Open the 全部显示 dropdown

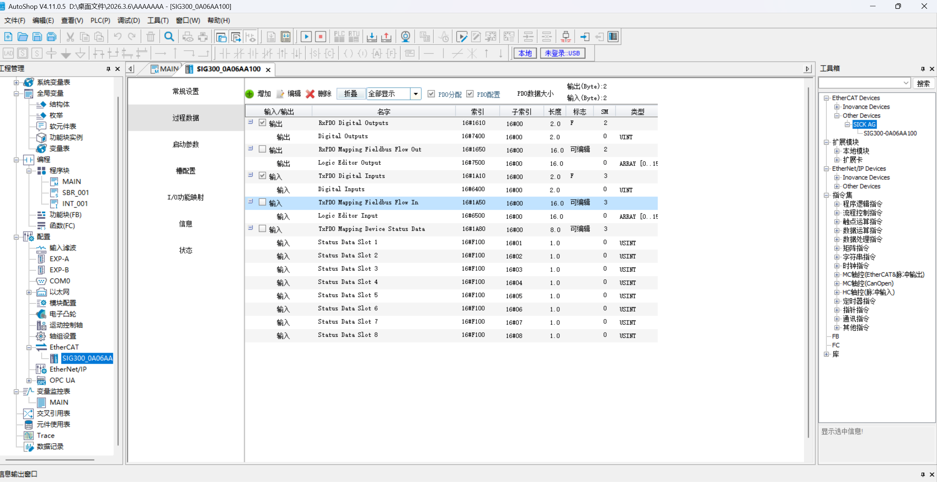pyautogui.click(x=416, y=94)
